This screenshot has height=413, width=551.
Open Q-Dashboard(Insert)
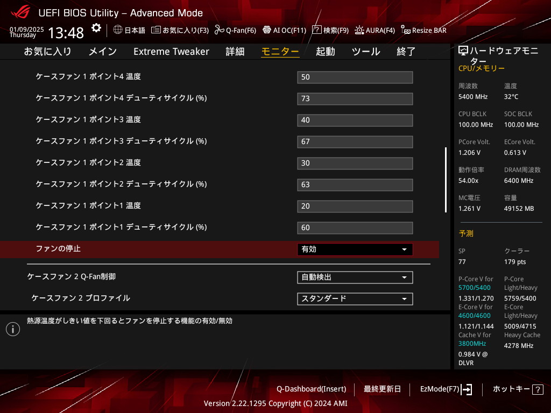311,389
